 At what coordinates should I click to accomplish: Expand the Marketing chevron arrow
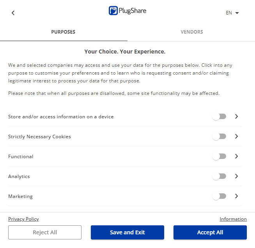pyautogui.click(x=237, y=196)
